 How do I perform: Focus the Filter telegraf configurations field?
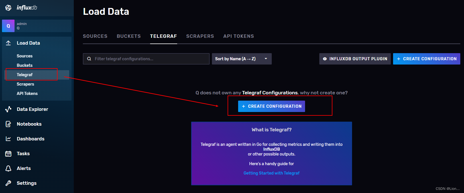(x=146, y=59)
